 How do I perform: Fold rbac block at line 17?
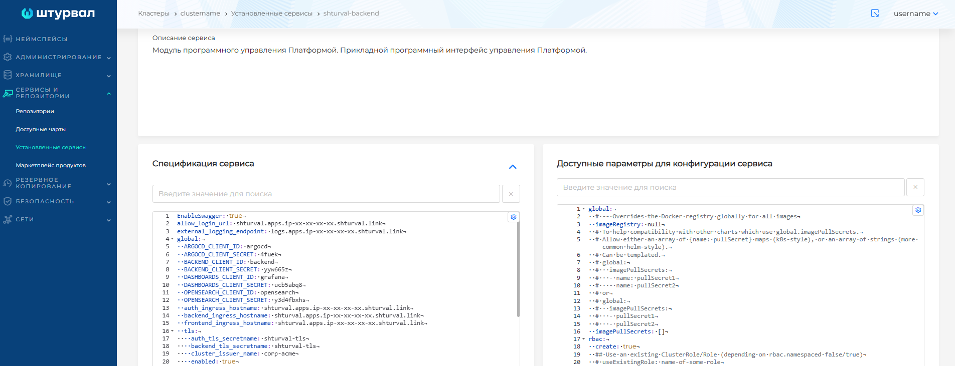[583, 339]
